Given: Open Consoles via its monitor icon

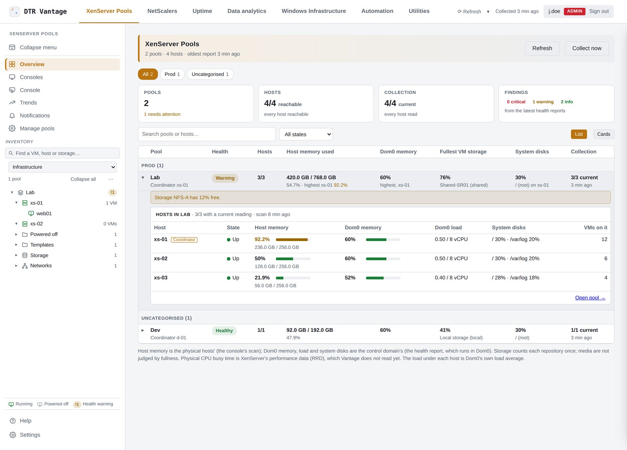Looking at the screenshot, I should (x=12, y=77).
